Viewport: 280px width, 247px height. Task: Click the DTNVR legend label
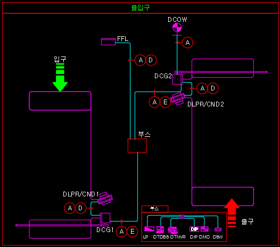click(178, 237)
